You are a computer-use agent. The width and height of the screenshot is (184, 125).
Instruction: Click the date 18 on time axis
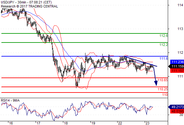point(66,123)
